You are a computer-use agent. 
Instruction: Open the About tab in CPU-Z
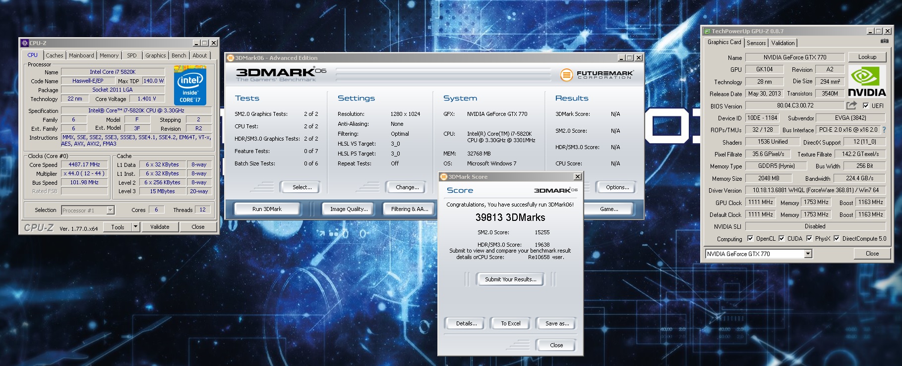click(200, 55)
